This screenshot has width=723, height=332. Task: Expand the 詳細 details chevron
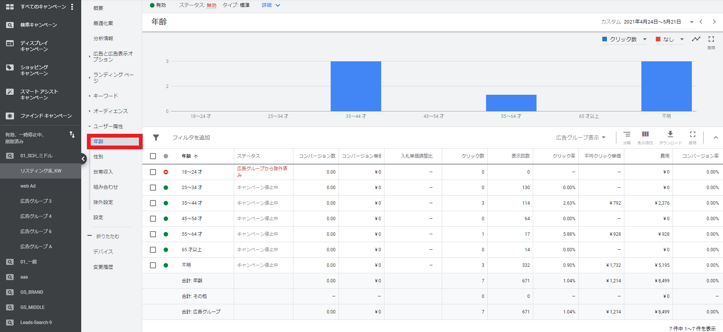(x=277, y=5)
